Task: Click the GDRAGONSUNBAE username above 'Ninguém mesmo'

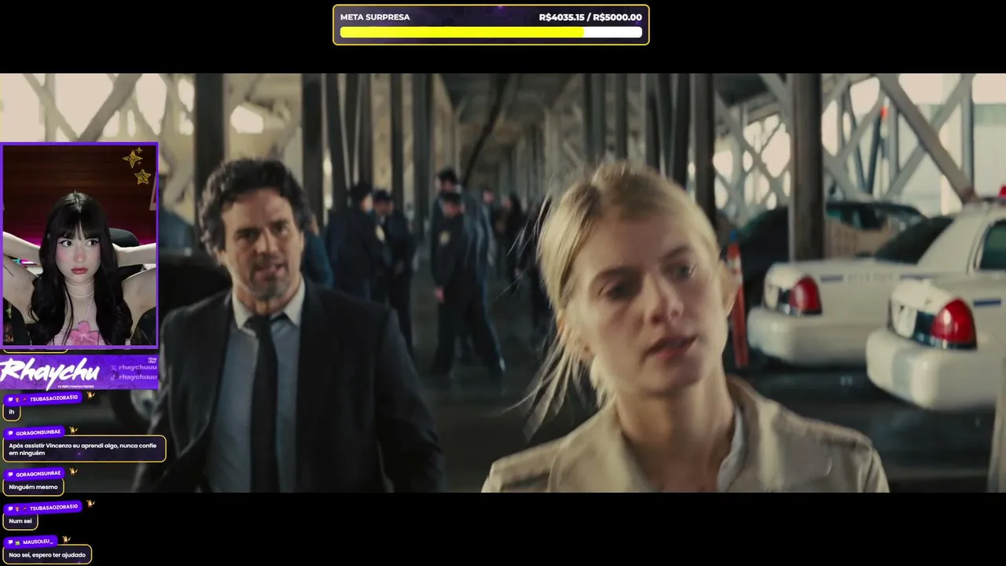Action: click(39, 473)
